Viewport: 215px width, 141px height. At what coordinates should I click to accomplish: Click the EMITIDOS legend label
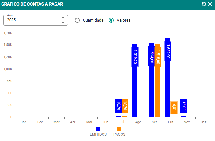(98, 134)
